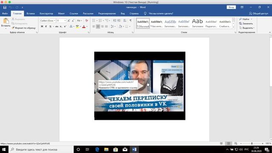
Task: Switch to Рецензирование tab
Action: (107, 14)
